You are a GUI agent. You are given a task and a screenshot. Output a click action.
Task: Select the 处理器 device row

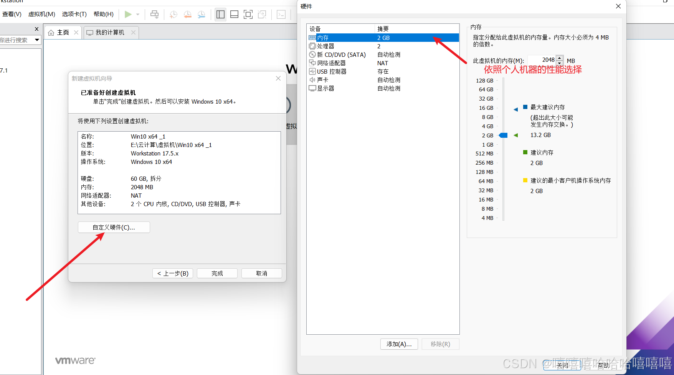383,46
